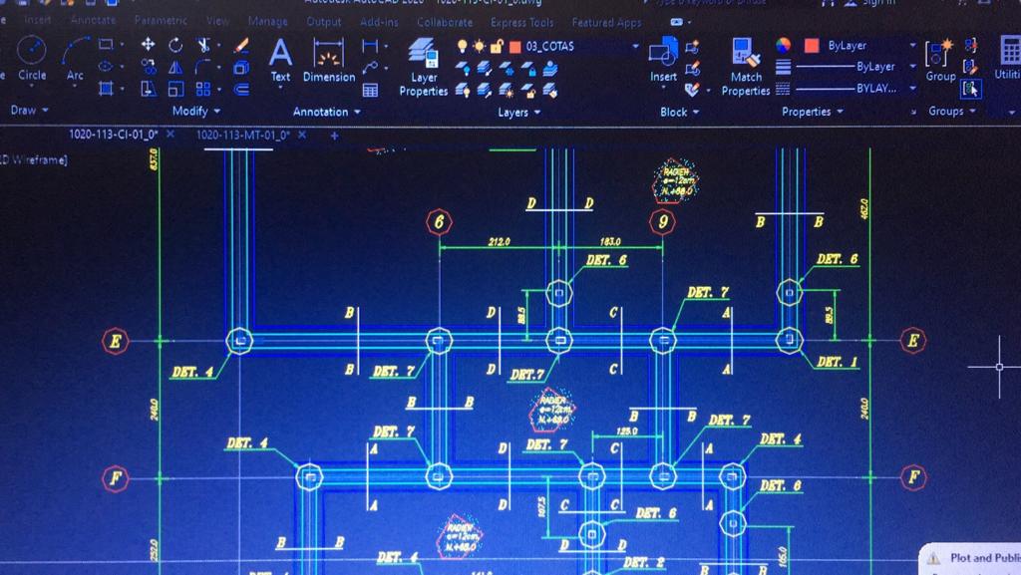Toggle layer on/off lightbulb for 03_COTAS
The image size is (1021, 575).
click(463, 46)
